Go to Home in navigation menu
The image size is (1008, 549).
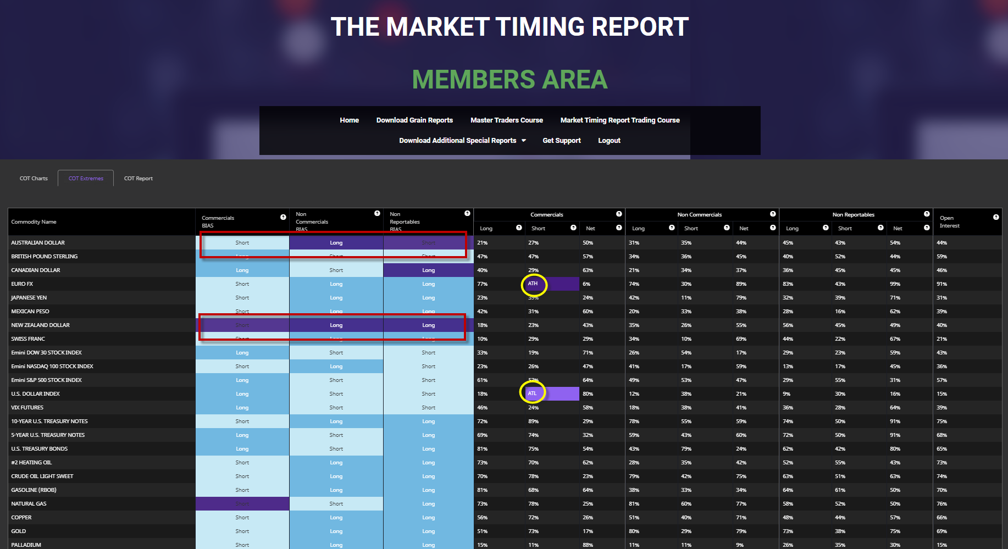[x=349, y=120]
